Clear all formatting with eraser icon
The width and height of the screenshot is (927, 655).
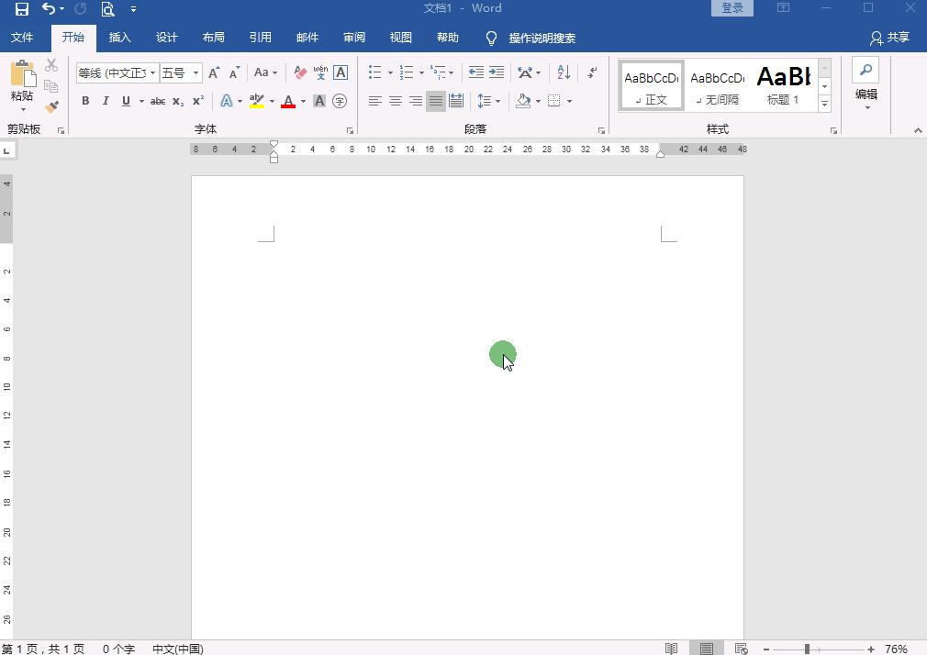click(x=300, y=72)
